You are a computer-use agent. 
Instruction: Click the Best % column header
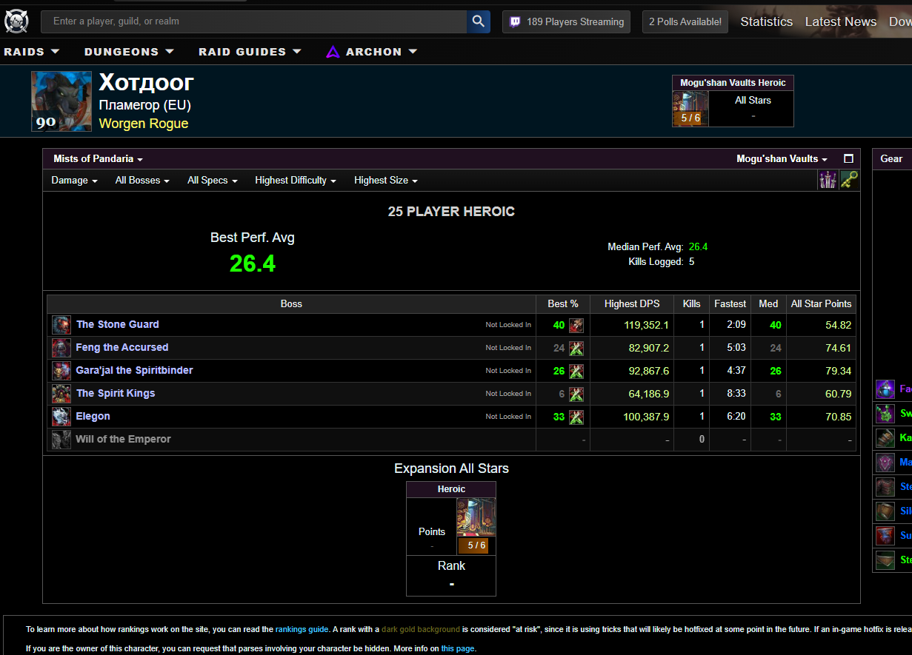tap(563, 304)
